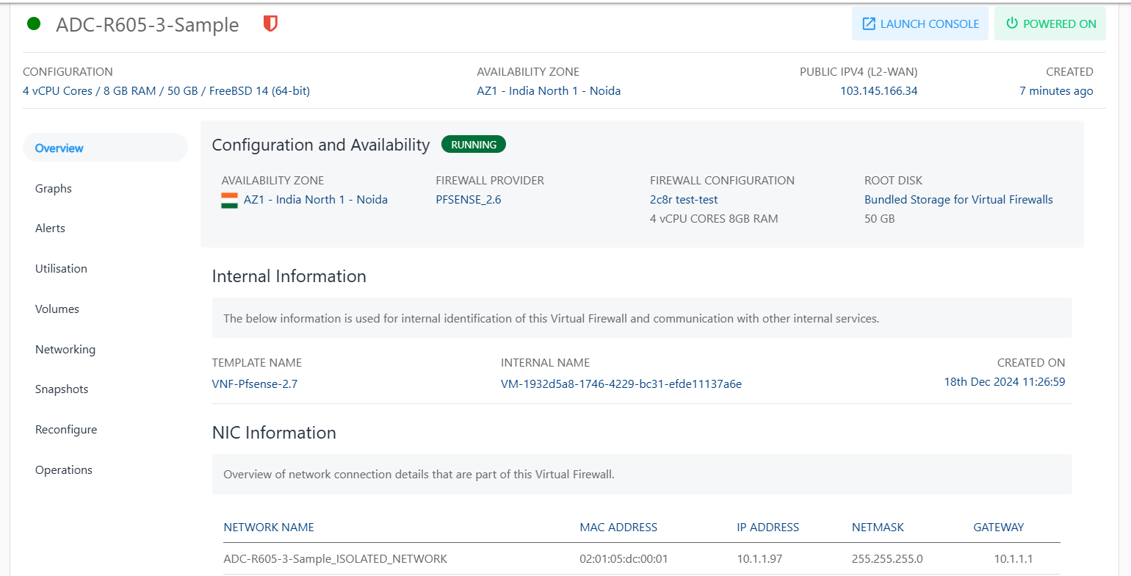Click the Alerts sidebar entry
The image size is (1131, 576).
tap(50, 228)
